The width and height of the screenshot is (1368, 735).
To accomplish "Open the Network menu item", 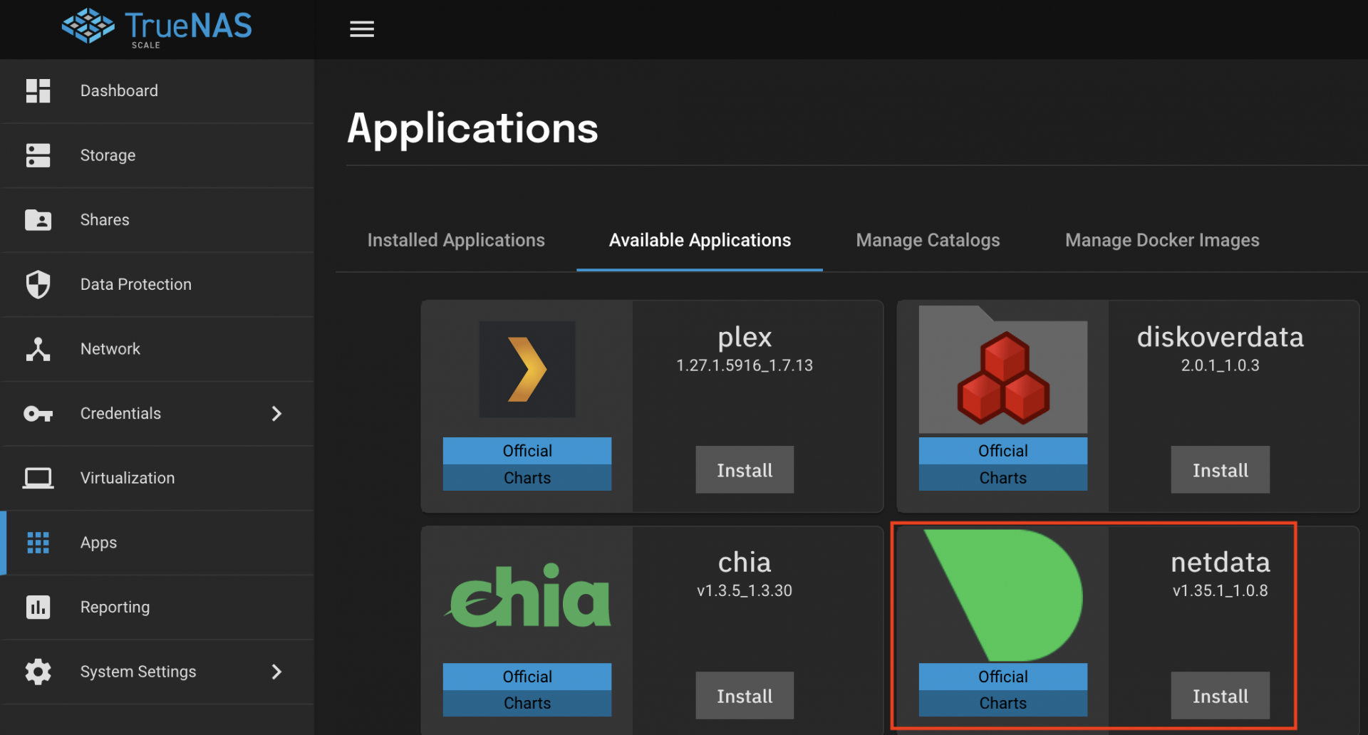I will coord(157,349).
